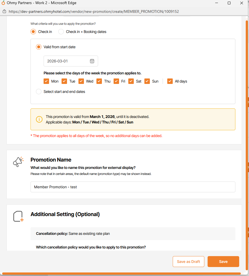Click the Ohmy Partners window logo icon
This screenshot has width=249, height=276.
(x=3, y=3)
